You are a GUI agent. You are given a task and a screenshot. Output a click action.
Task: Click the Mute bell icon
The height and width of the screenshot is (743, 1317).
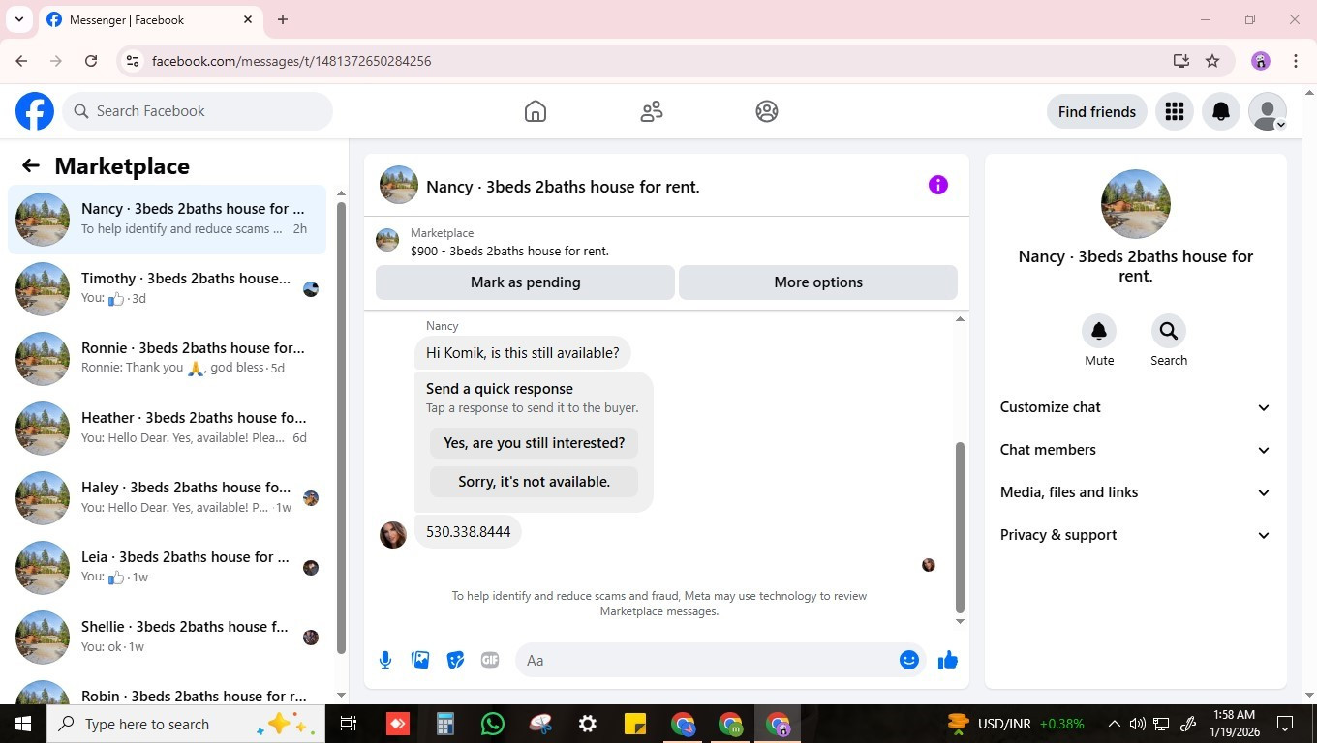[1099, 331]
